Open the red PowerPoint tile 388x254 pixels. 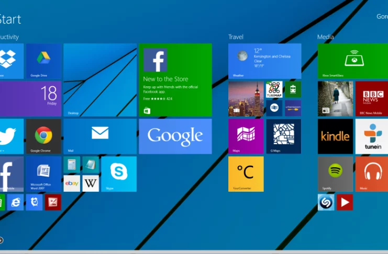pyautogui.click(x=53, y=202)
